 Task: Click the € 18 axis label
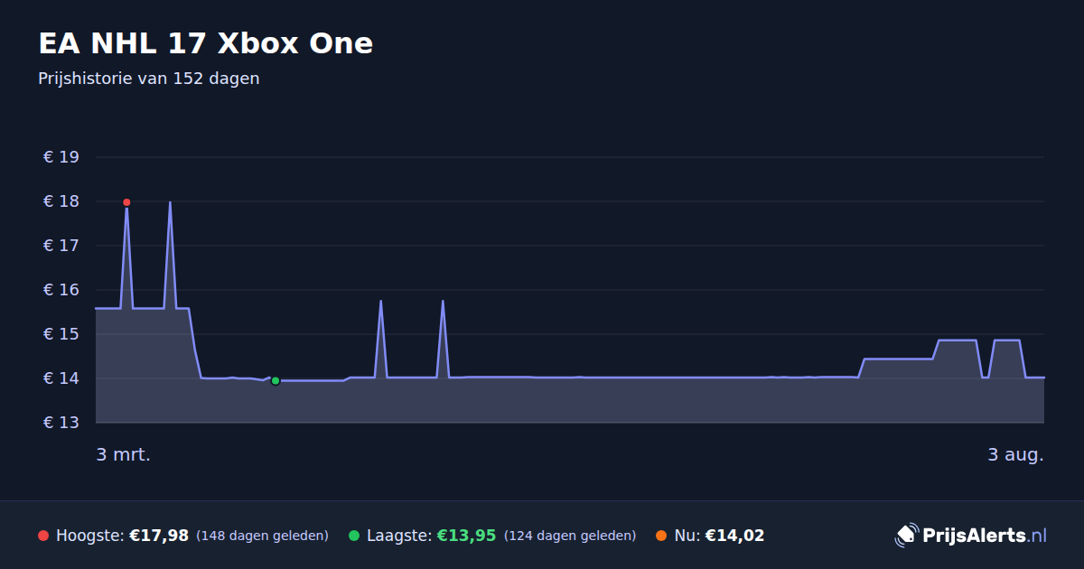click(61, 201)
